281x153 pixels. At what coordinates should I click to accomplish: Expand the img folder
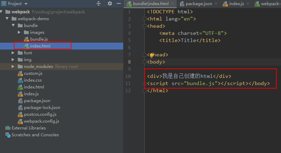tap(13, 59)
